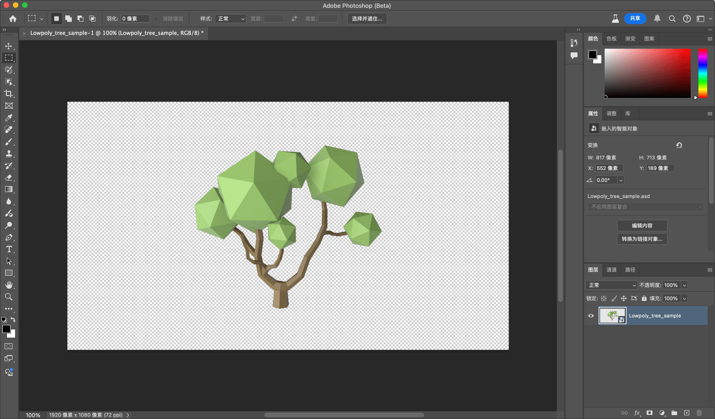715x419 pixels.
Task: Expand the 不透明度 opacity dropdown arrow
Action: pos(684,285)
